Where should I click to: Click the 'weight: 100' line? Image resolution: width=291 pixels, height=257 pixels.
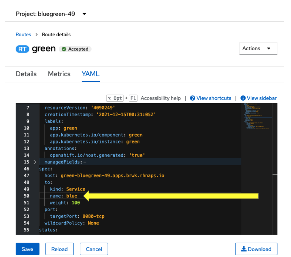click(65, 203)
